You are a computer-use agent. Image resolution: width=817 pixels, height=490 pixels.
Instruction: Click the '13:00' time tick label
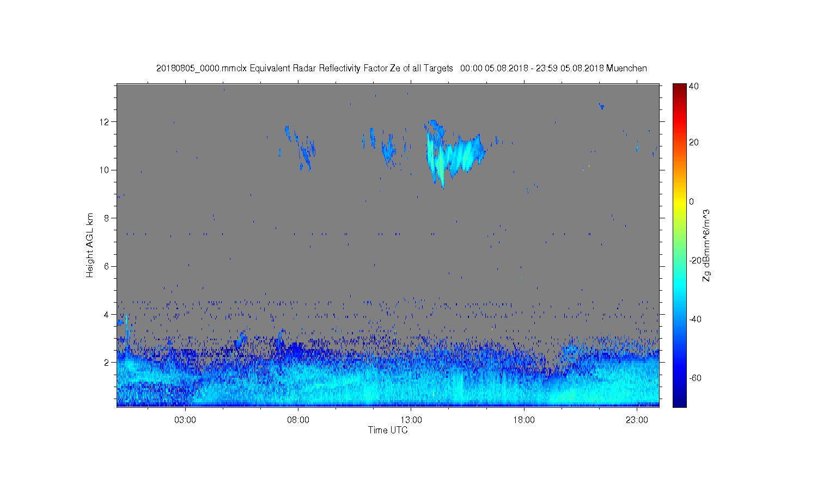point(411,420)
